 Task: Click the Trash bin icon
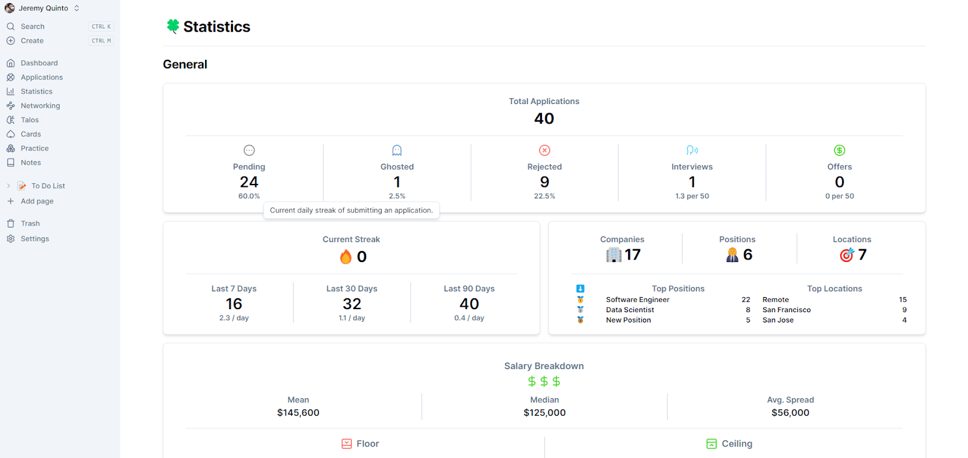click(x=11, y=224)
